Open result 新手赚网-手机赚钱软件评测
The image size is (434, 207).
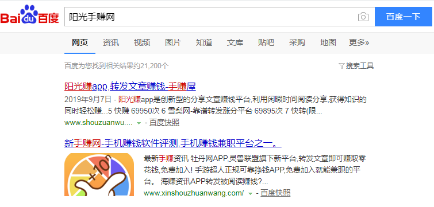pyautogui.click(x=173, y=143)
